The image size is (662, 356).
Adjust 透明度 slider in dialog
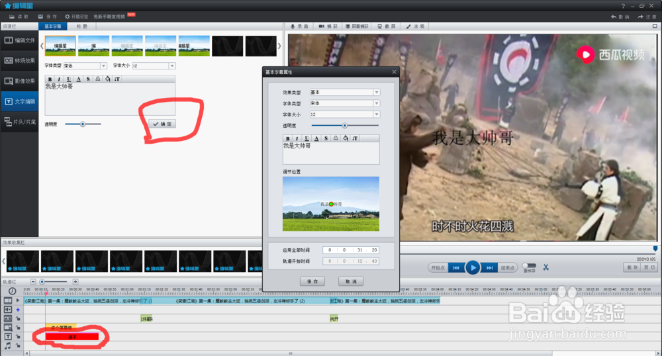(x=344, y=125)
